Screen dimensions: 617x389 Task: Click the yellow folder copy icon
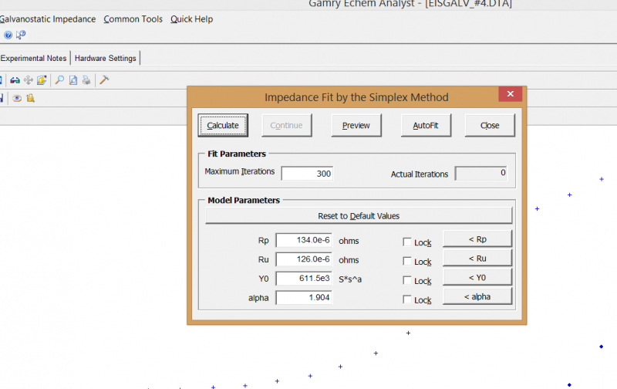(x=42, y=80)
